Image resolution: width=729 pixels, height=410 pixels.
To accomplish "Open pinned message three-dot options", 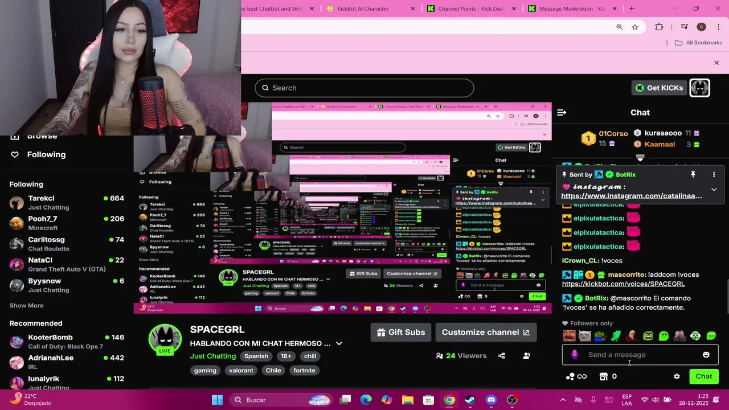I will pyautogui.click(x=714, y=174).
